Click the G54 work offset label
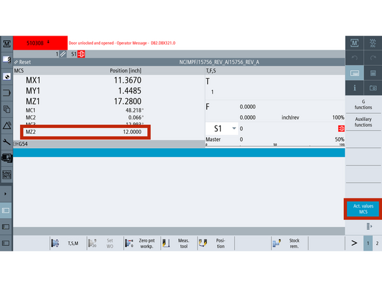This screenshot has width=382, height=287. 23,144
